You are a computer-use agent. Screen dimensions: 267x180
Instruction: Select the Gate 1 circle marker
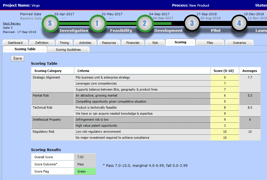click(97, 23)
